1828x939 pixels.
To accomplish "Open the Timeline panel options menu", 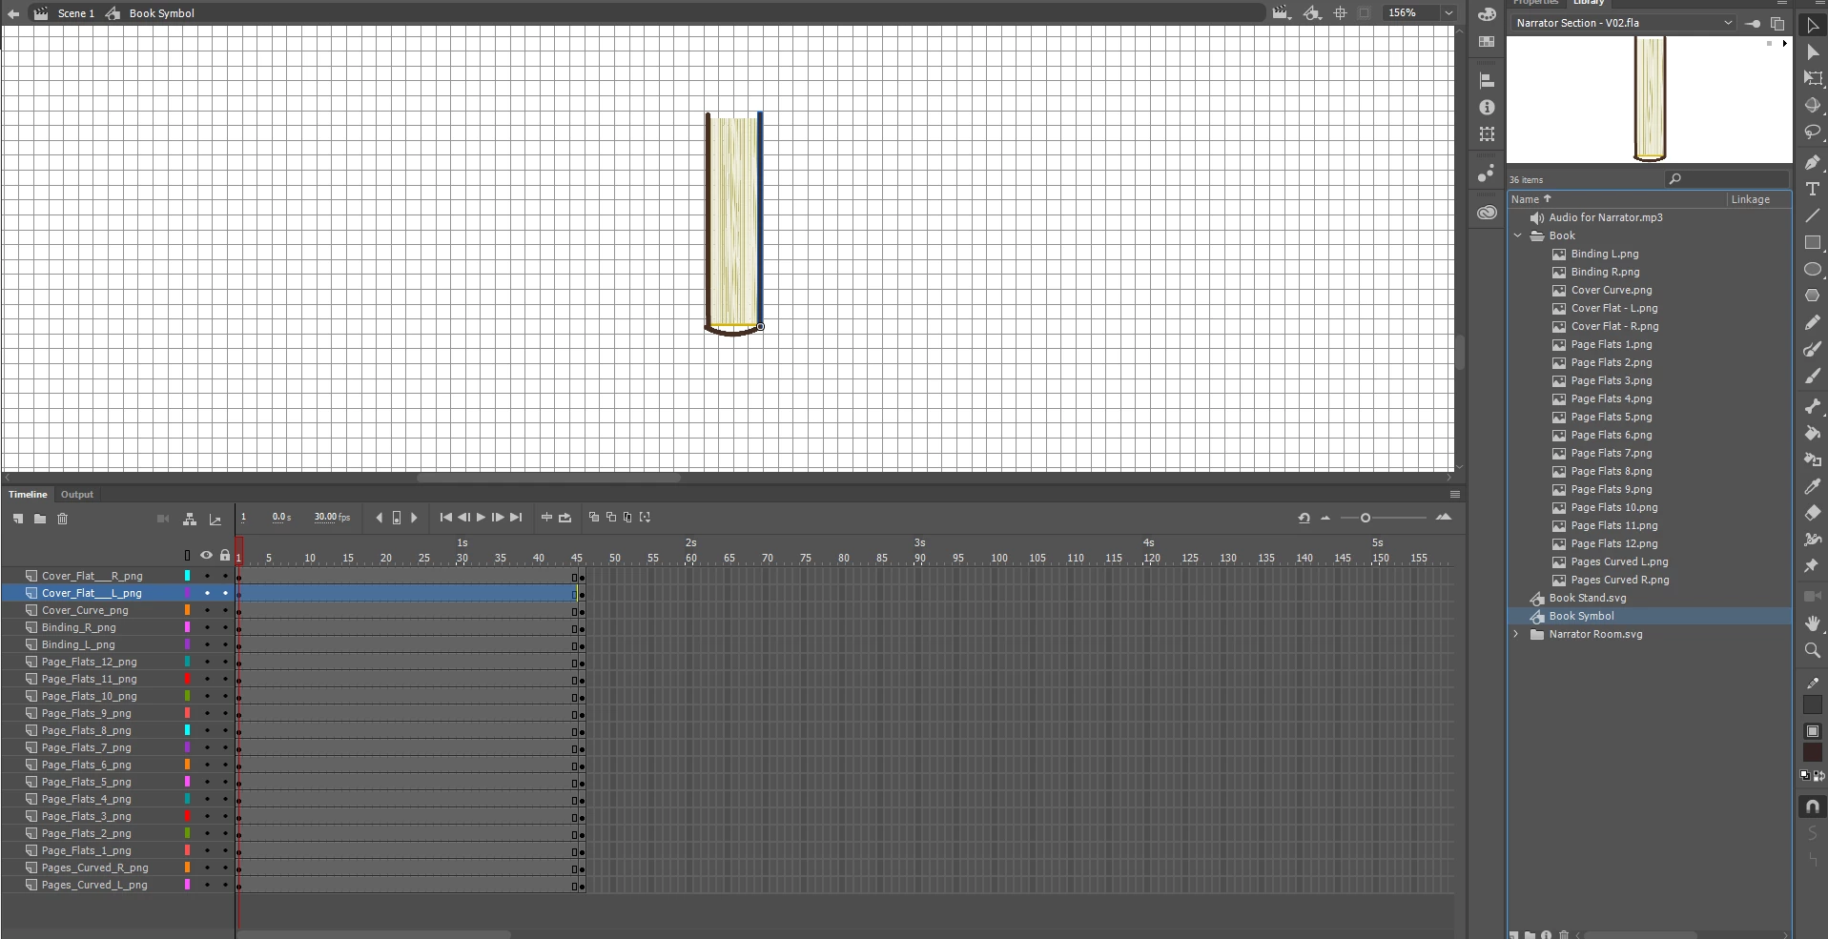I will coord(1454,495).
